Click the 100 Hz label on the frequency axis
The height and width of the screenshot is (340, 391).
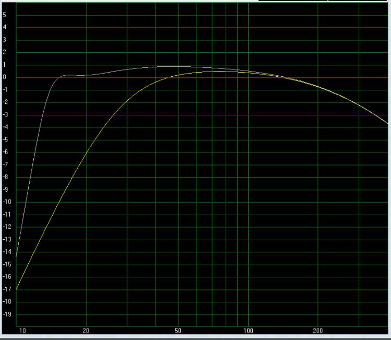(x=248, y=331)
